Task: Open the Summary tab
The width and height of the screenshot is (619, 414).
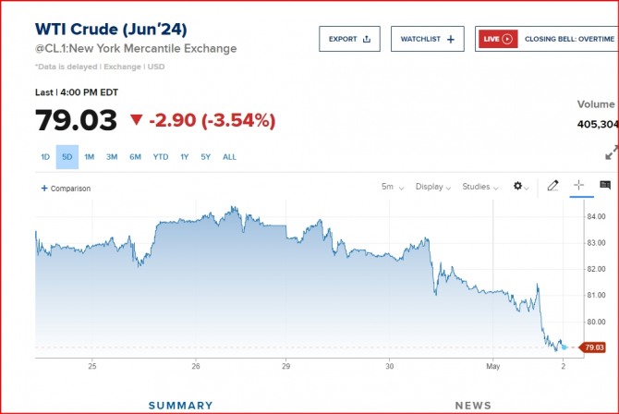Action: click(x=180, y=405)
